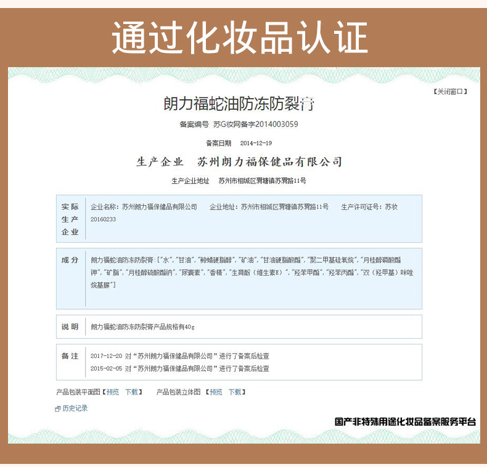Screen dimensions: 487x467
Task: Click the 国产非特殊用途化妆品备案服务平台 footer text
Action: point(405,421)
